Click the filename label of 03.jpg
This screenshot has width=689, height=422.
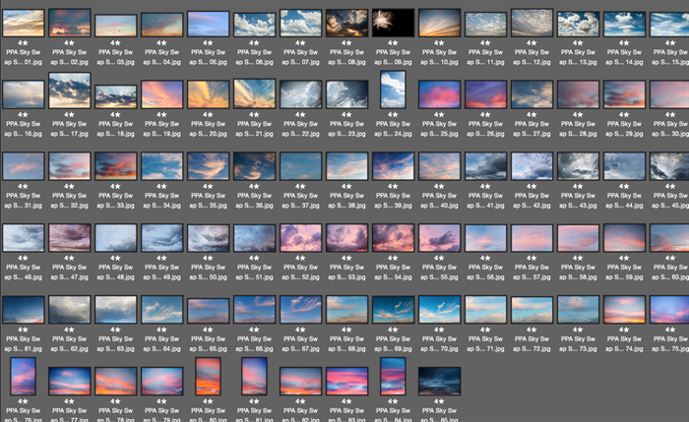point(115,62)
